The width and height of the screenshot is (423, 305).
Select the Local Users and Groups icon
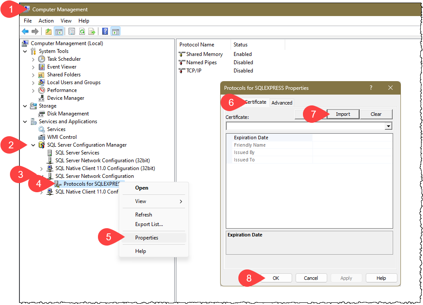[x=42, y=82]
